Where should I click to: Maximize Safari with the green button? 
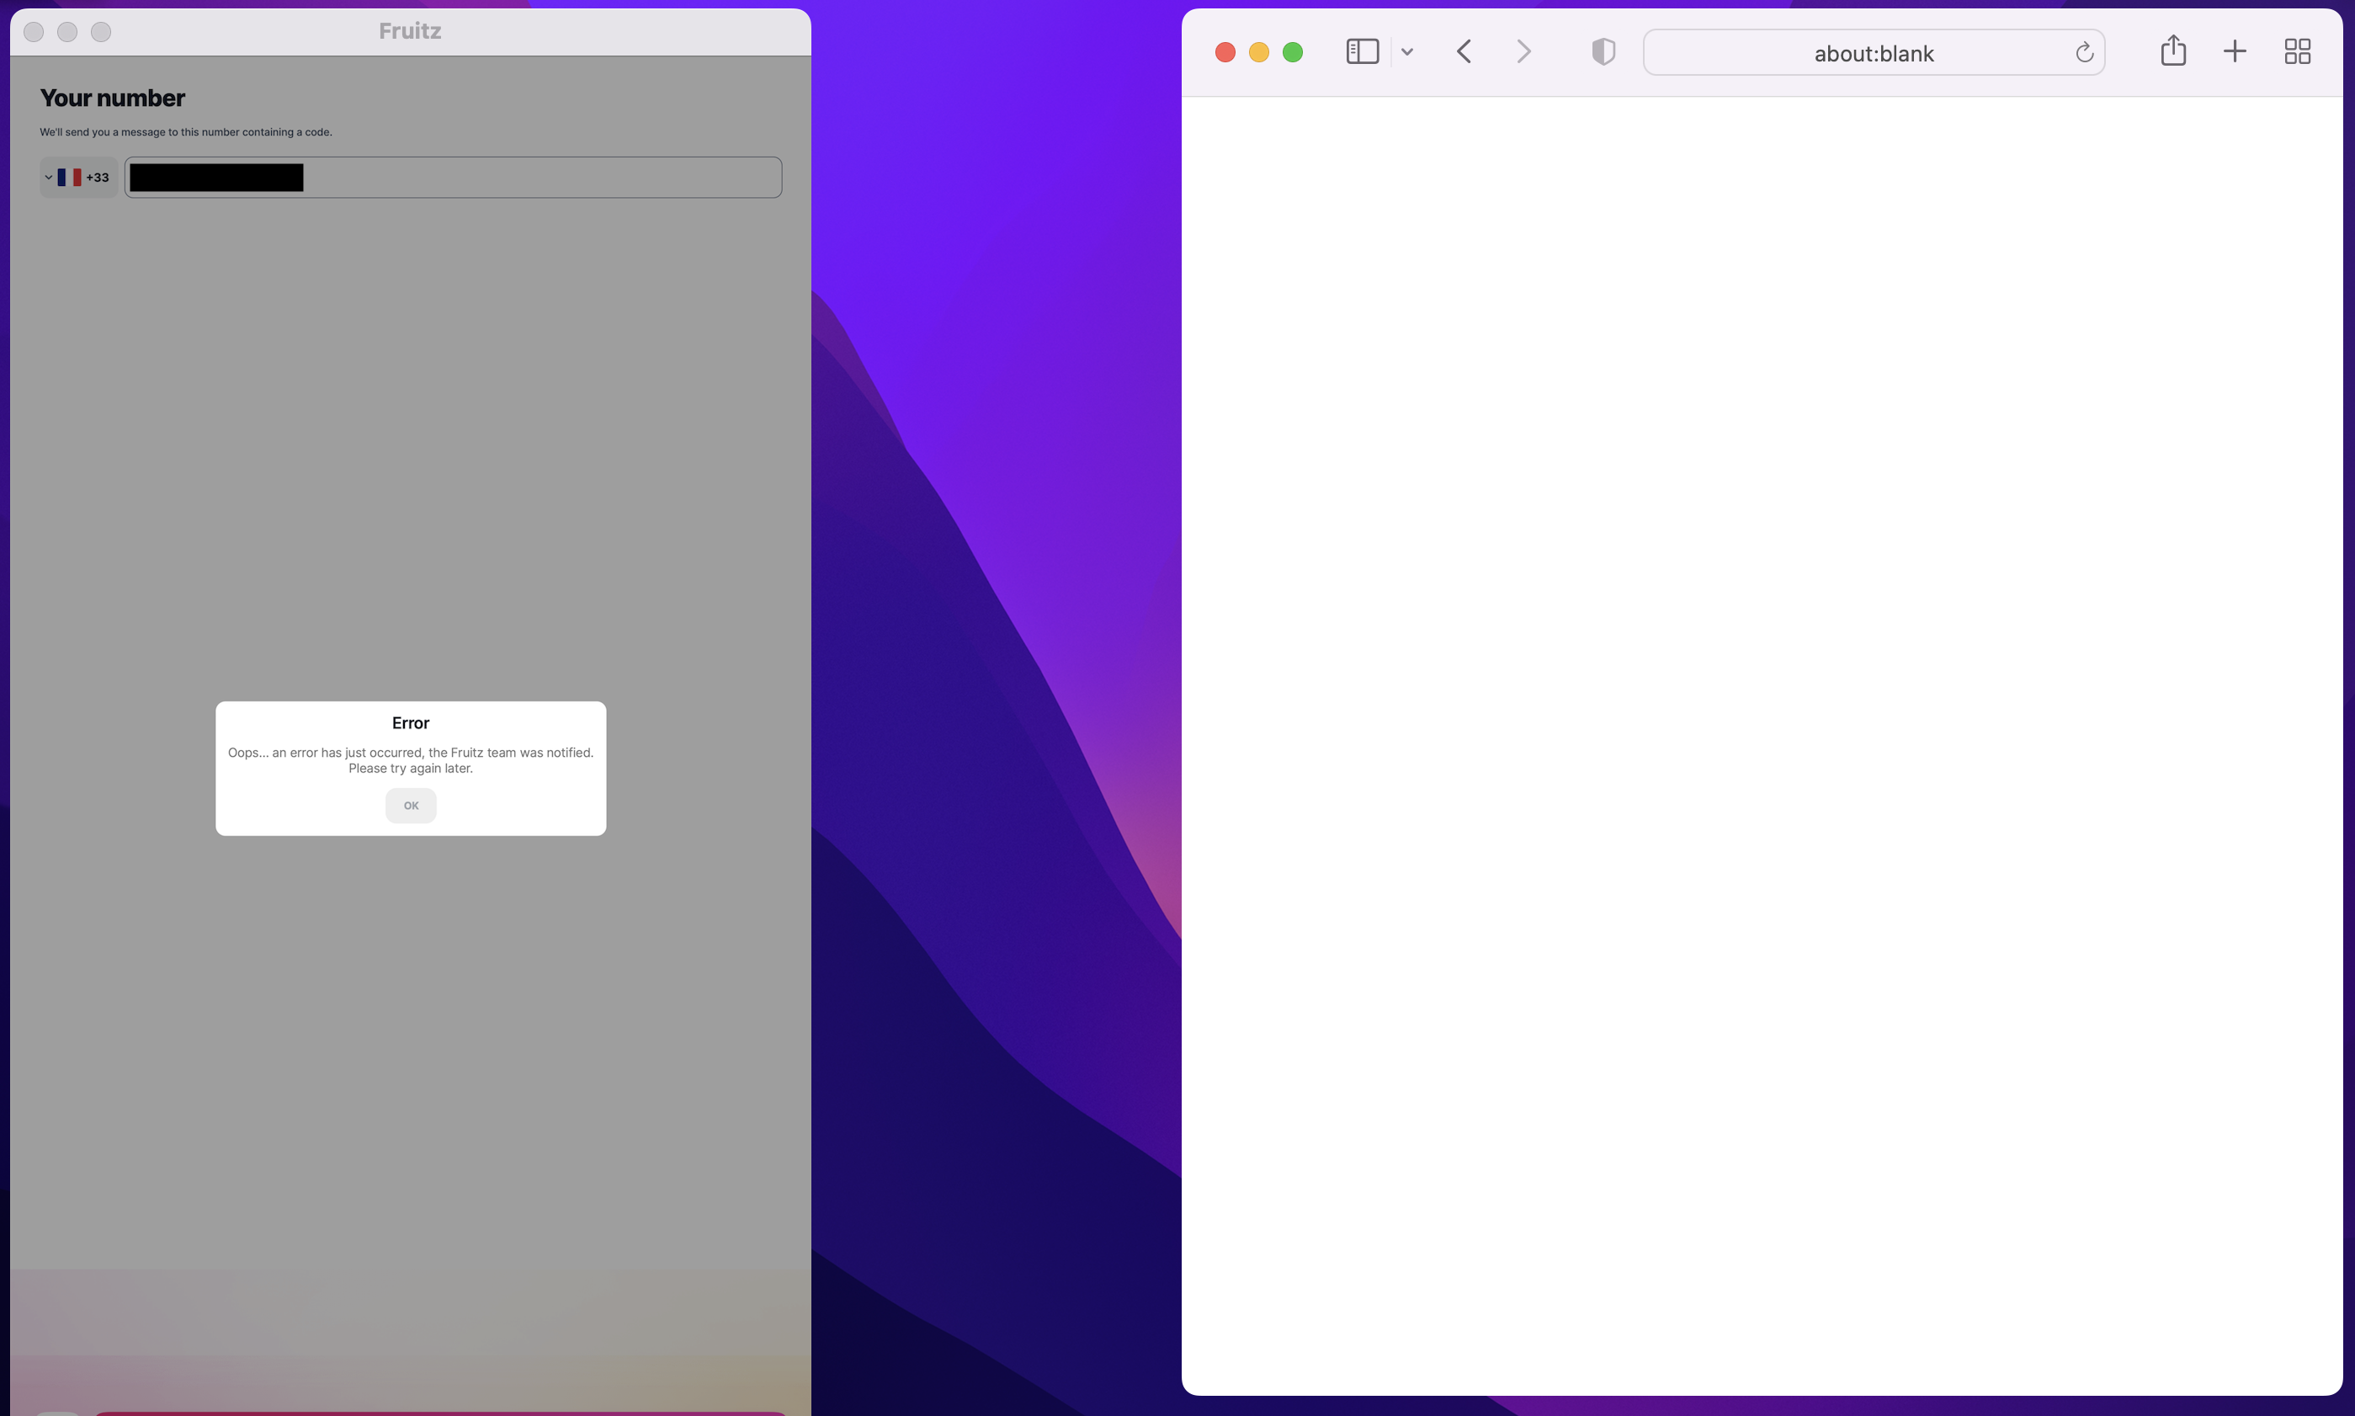(1293, 52)
